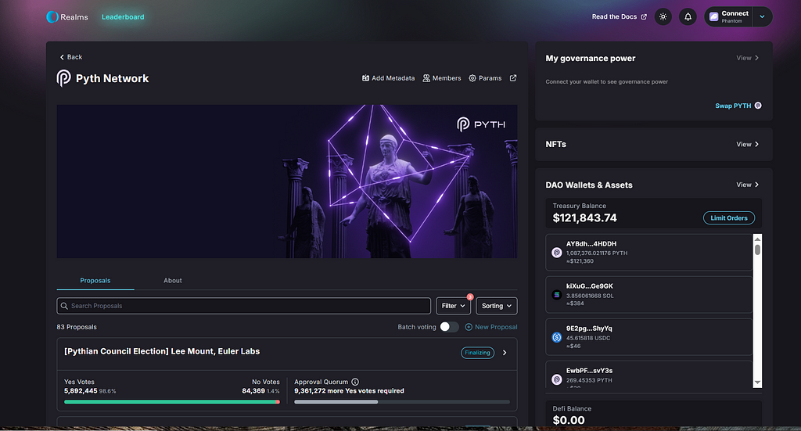View the NFTs section

tap(747, 145)
